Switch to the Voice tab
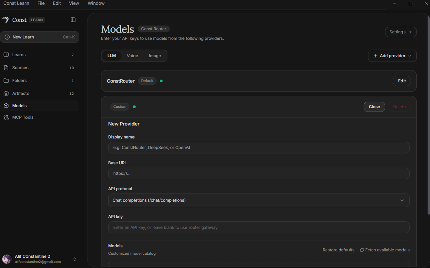Viewport: 430px width, 268px height. pyautogui.click(x=132, y=56)
